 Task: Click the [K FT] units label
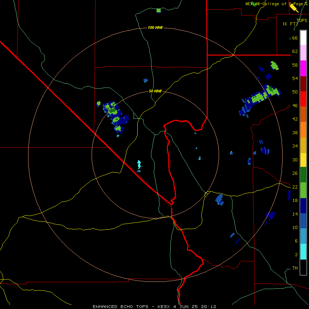290,24
